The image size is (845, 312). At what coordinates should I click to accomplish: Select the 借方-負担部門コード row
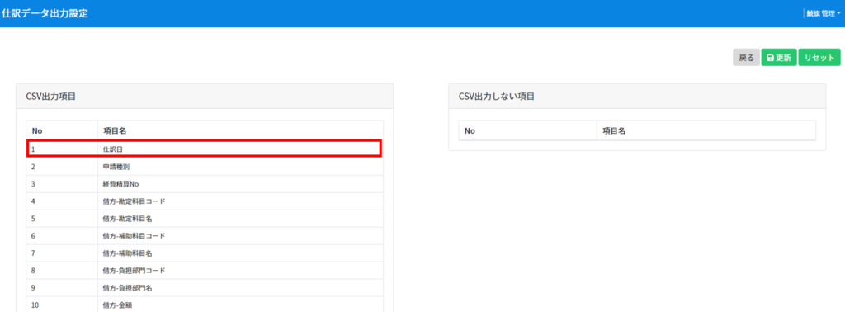pos(205,271)
